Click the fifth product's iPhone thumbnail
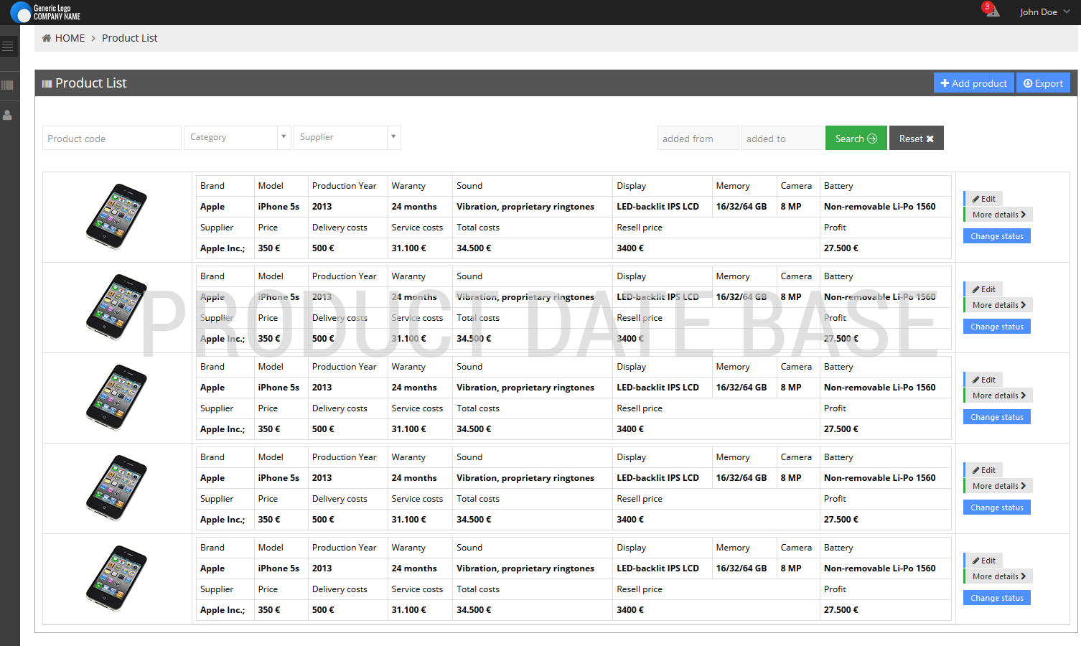This screenshot has height=646, width=1081. coord(116,579)
